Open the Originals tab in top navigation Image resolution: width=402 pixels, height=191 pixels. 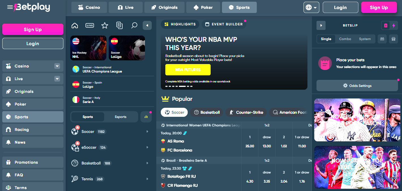[164, 8]
